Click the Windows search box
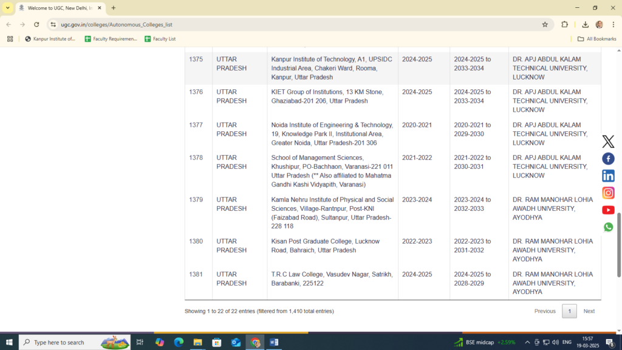 (x=75, y=342)
